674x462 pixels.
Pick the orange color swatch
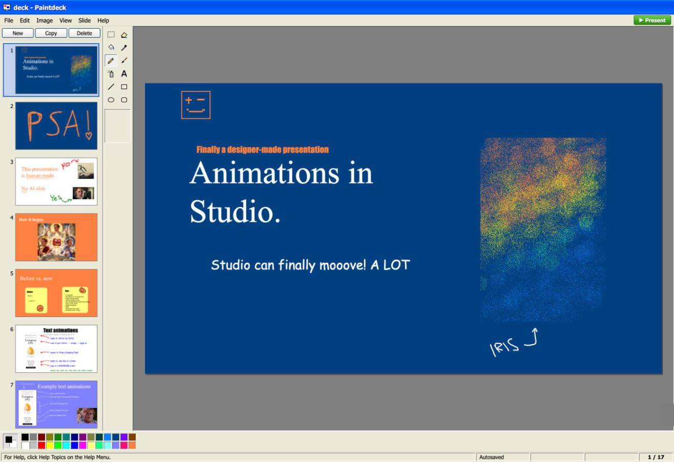132,445
